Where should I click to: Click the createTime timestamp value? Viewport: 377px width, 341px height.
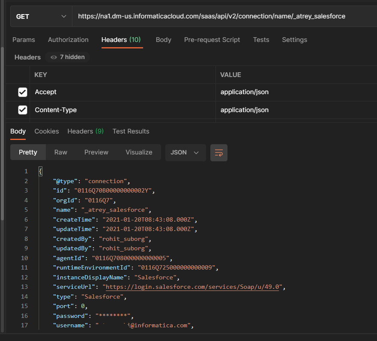pos(148,219)
